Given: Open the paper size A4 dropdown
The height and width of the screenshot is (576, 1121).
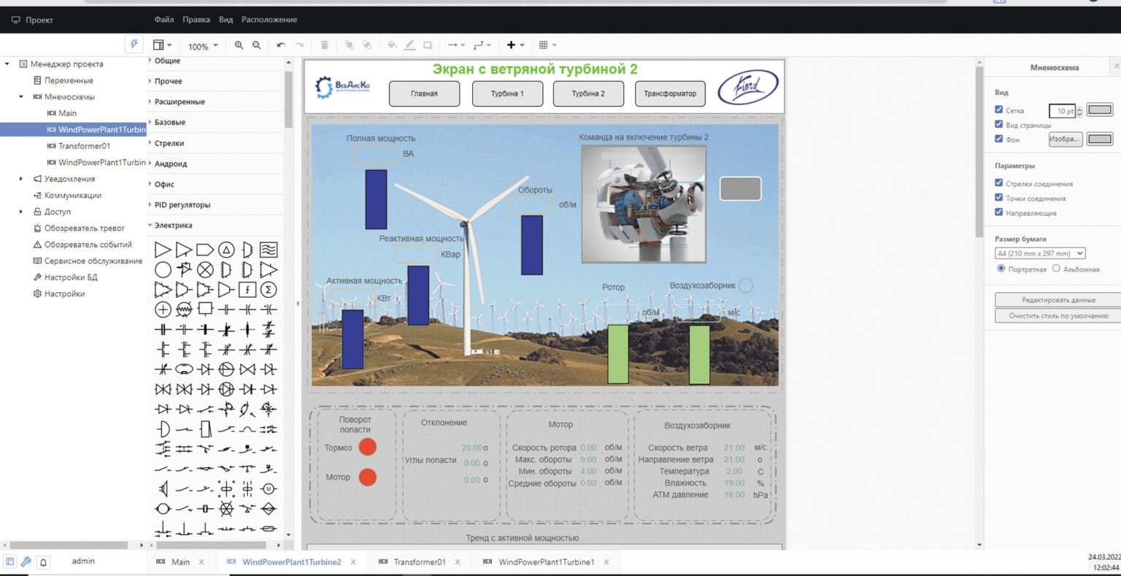Looking at the screenshot, I should pyautogui.click(x=1040, y=253).
